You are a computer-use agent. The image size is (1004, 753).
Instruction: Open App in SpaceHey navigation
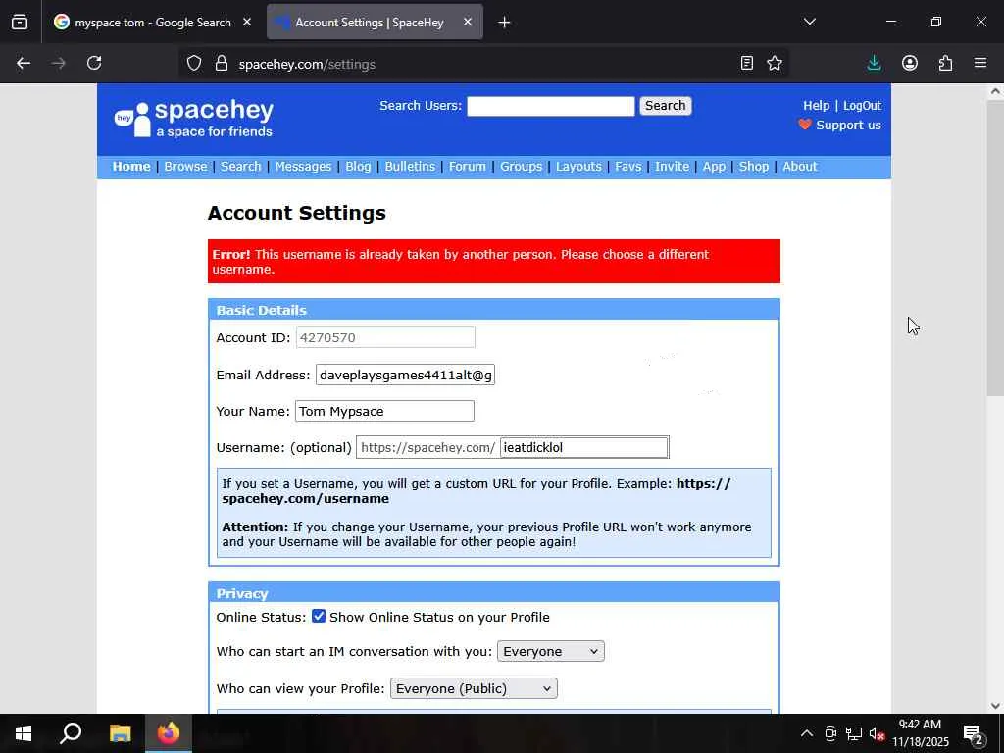click(x=714, y=167)
